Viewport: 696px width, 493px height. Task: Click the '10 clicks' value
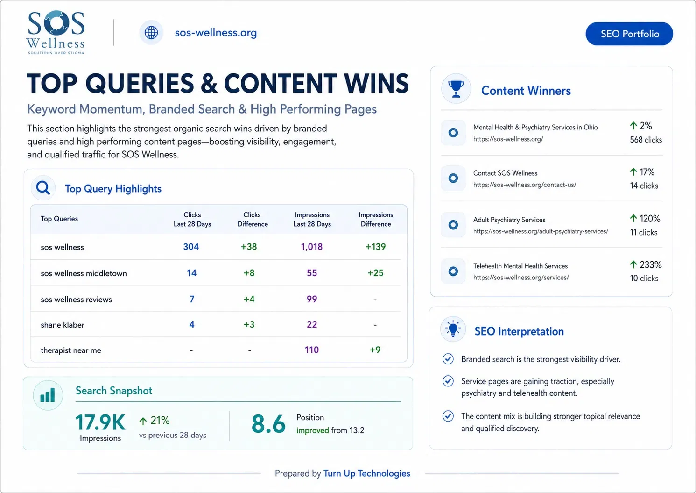(x=644, y=279)
